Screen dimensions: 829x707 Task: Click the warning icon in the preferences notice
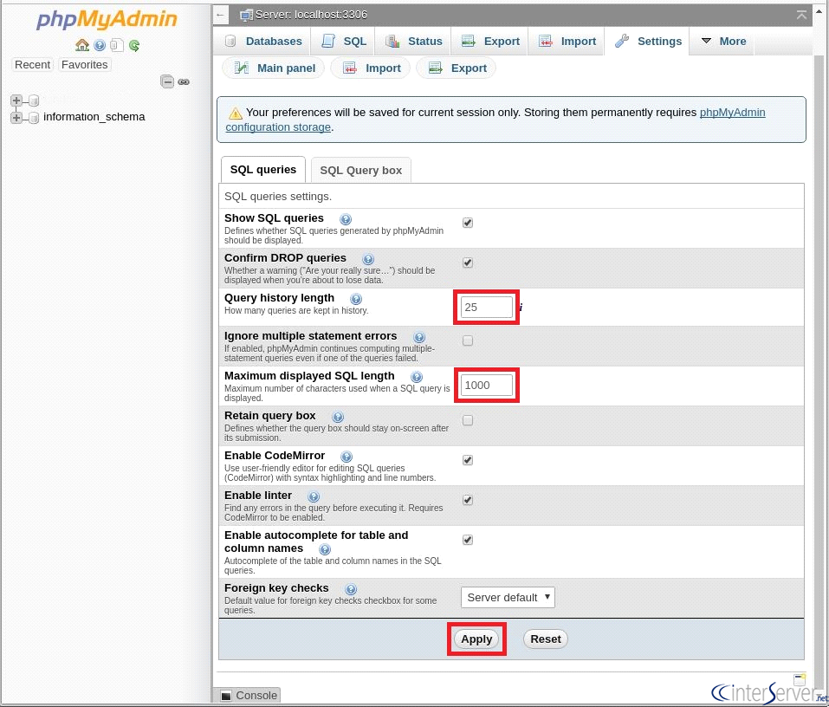click(236, 114)
